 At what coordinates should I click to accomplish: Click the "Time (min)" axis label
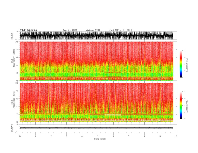point(100,139)
